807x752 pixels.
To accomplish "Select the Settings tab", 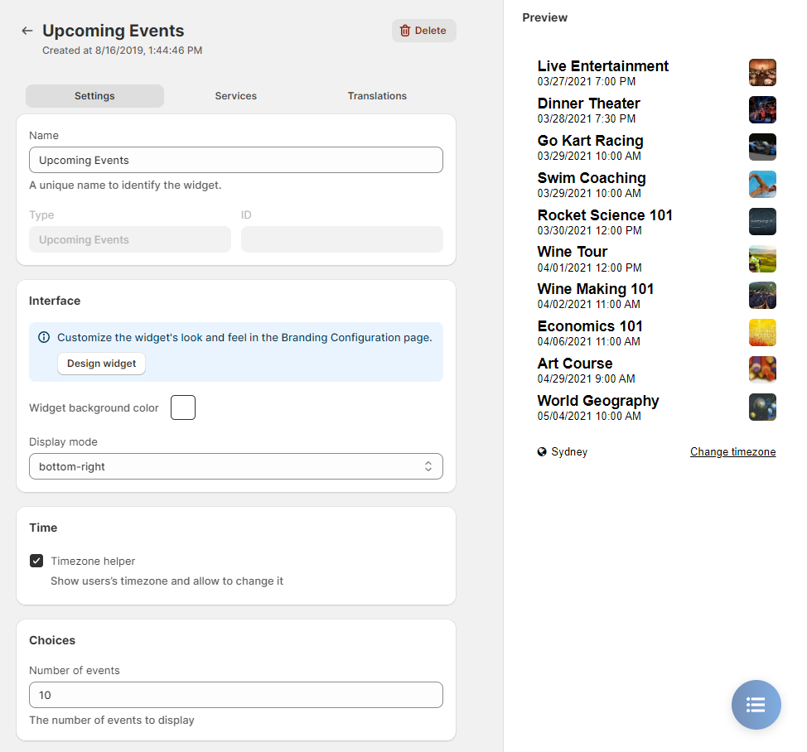I will point(94,96).
